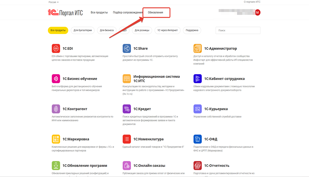Open the 1С-Курьерика title link

coord(216,109)
